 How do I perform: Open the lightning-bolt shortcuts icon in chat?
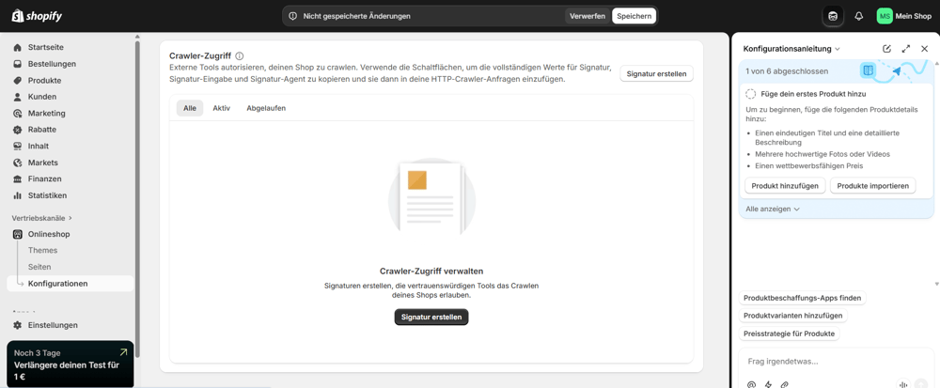[x=768, y=384]
